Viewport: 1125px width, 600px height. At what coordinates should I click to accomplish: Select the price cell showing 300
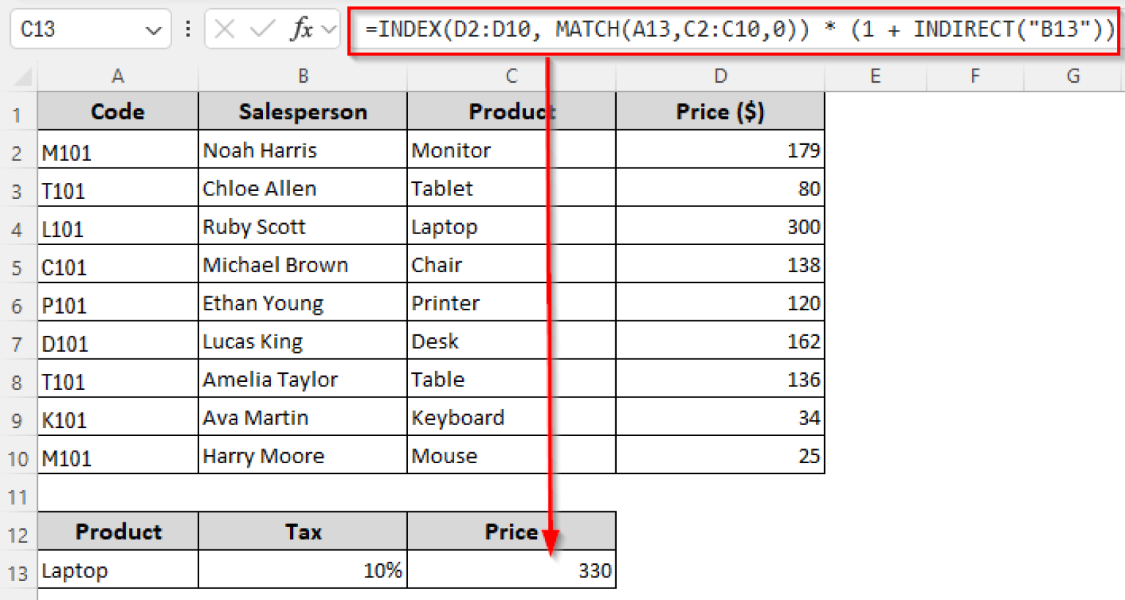click(720, 227)
